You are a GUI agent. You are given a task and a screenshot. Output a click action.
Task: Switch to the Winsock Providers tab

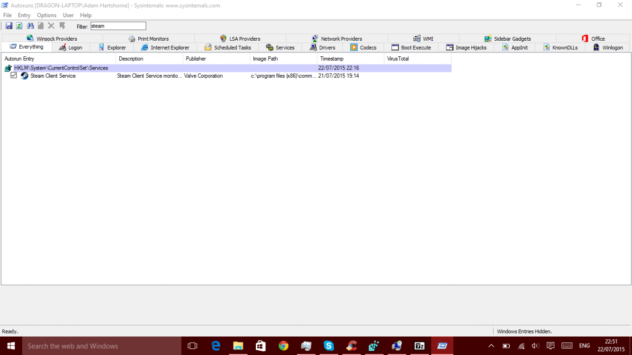point(52,39)
